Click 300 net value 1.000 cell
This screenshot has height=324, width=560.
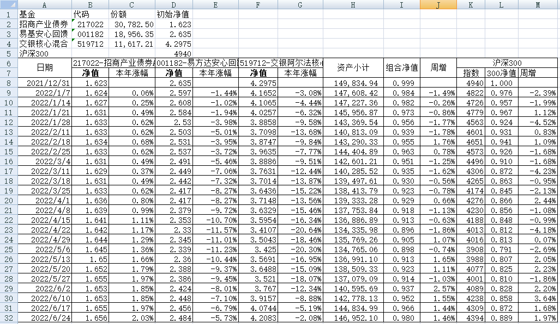point(502,83)
